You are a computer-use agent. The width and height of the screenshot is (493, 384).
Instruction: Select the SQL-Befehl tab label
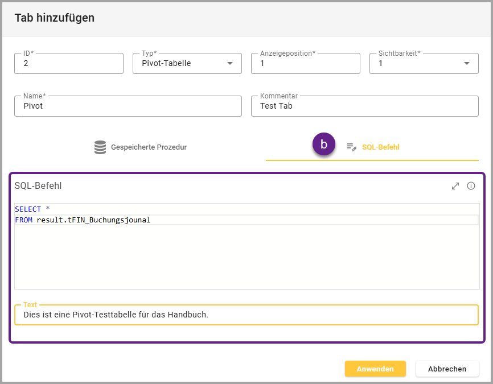(x=380, y=147)
